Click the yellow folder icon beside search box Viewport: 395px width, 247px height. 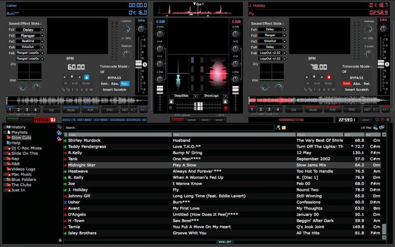pos(283,127)
